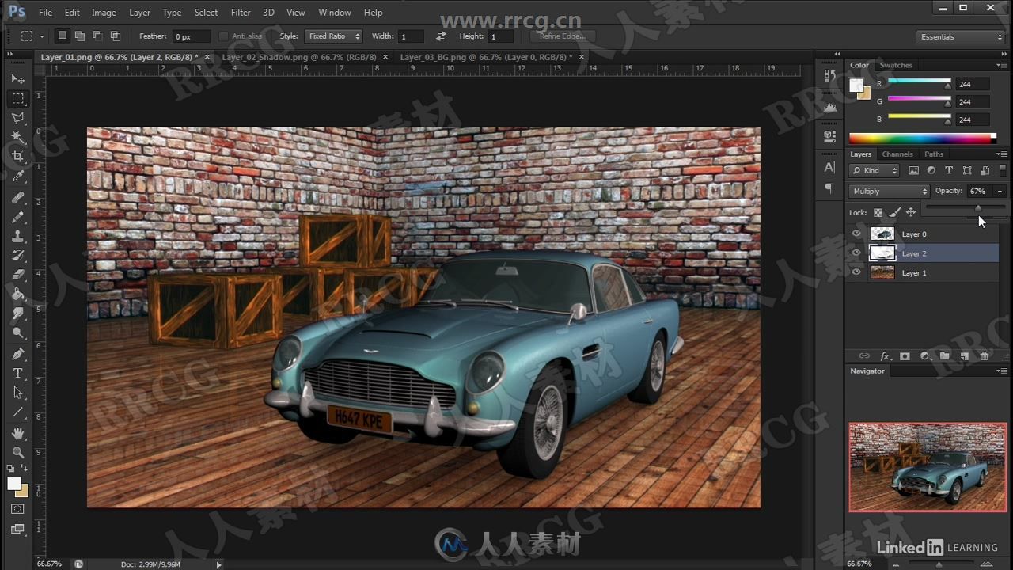Toggle lock position
The image size is (1013, 570).
911,212
